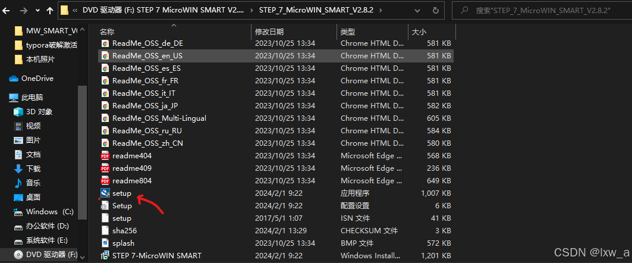This screenshot has width=632, height=263.
Task: Click the 此电脑 computer icon in sidebar
Action: click(x=14, y=97)
